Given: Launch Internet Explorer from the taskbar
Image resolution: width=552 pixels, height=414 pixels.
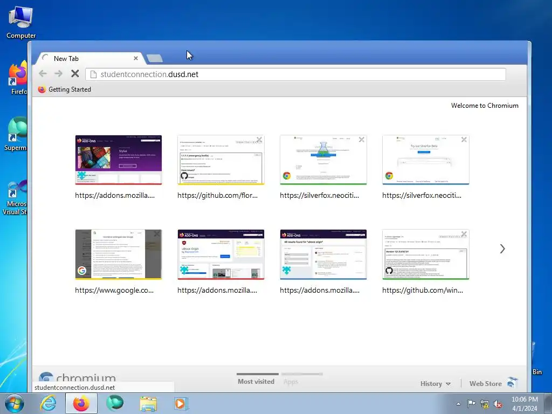Looking at the screenshot, I should click(48, 403).
